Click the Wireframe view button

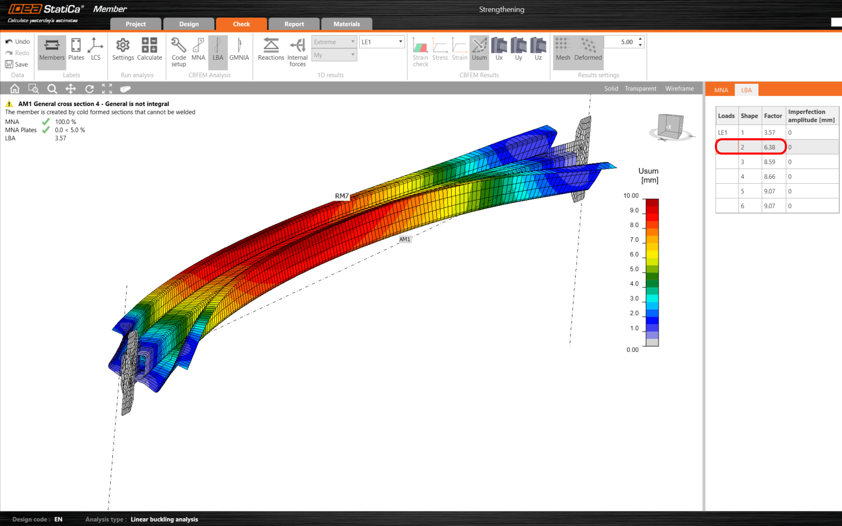pos(679,89)
